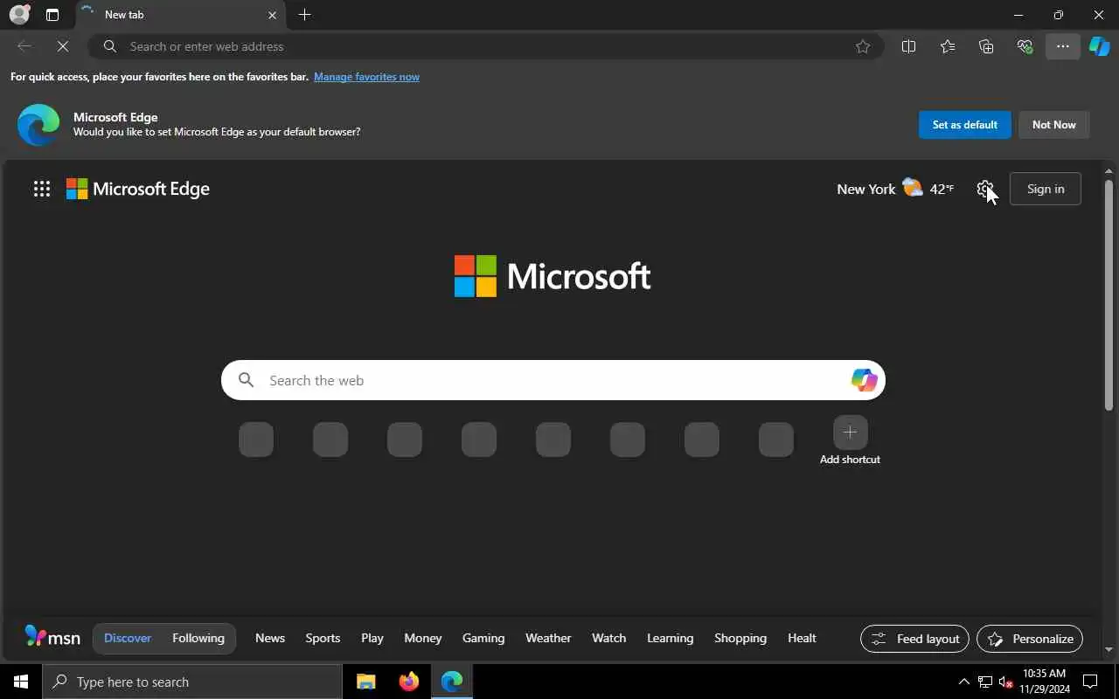Click the Back arrow button
The width and height of the screenshot is (1119, 699).
coord(24,46)
